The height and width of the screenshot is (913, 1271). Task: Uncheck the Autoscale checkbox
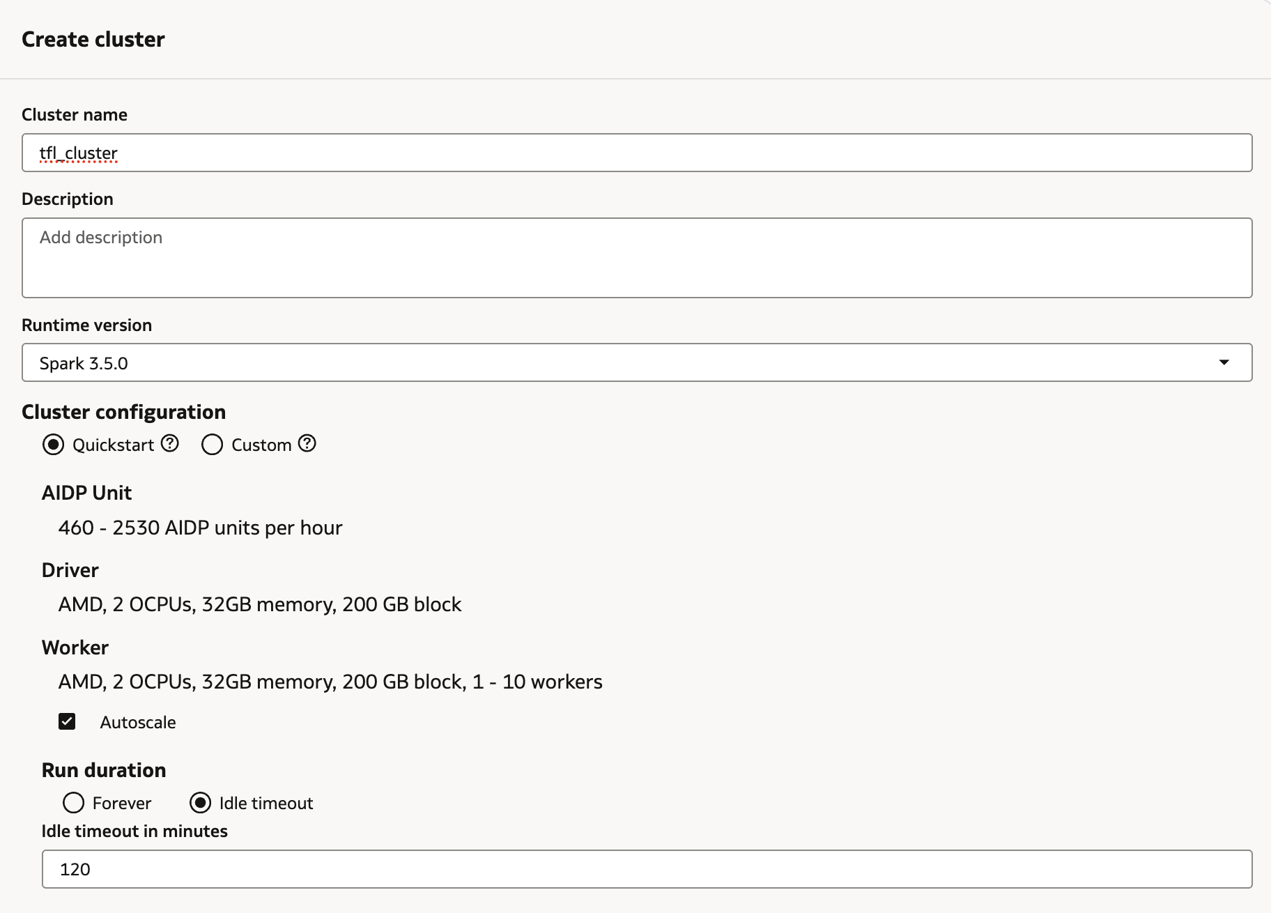67,721
